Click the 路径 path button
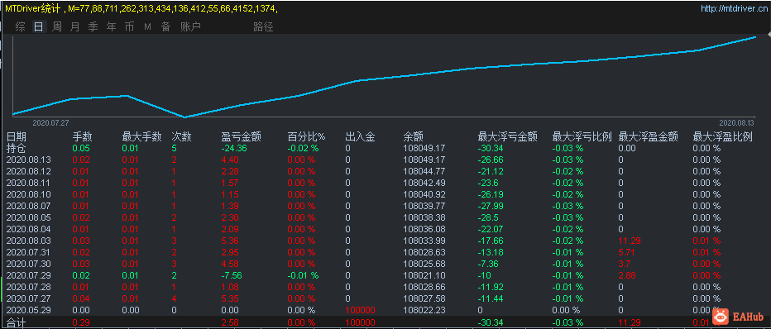Screen dimensions: 771x329 pos(263,26)
